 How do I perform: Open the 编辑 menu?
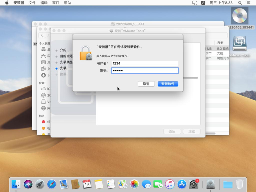tap(44, 3)
